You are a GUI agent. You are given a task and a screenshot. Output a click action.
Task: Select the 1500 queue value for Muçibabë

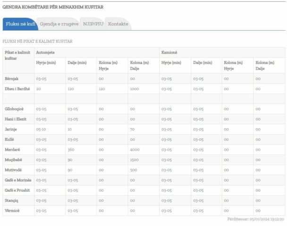[135, 160]
